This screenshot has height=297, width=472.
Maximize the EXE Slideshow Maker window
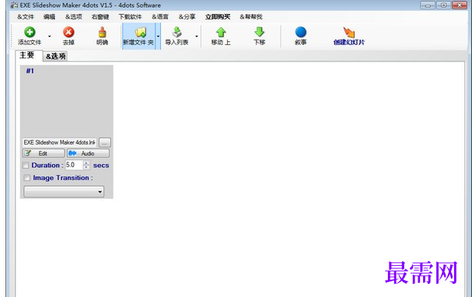tap(443, 5)
